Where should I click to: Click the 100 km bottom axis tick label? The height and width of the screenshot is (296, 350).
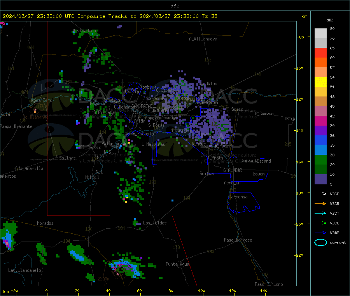(x=201, y=291)
